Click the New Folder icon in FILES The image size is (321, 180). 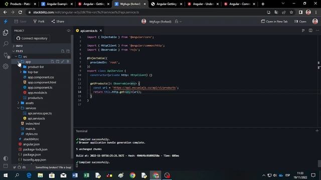coord(68,51)
